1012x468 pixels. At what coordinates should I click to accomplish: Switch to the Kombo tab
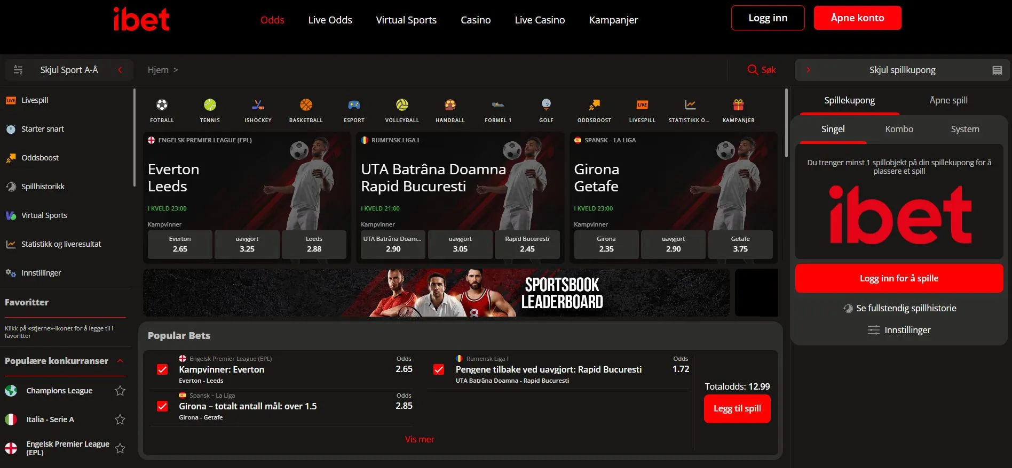(899, 129)
